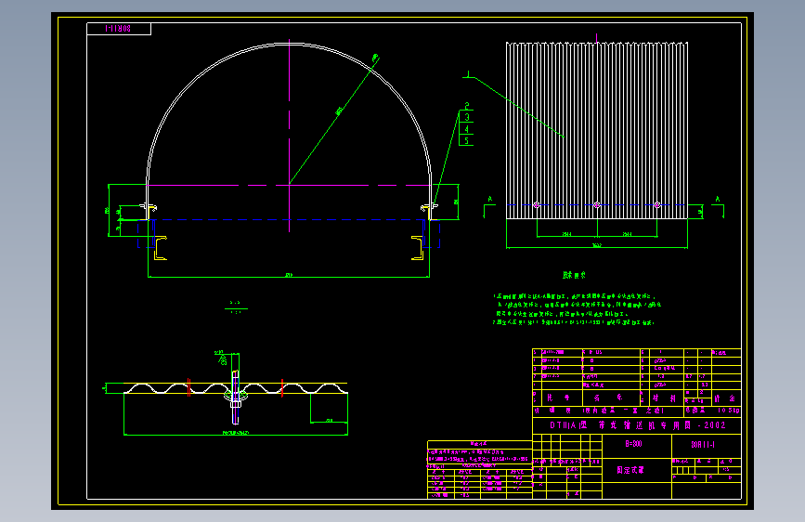Viewport: 805px width, 522px height.
Task: Select left hole spacing dimension under side view
Action: click(x=566, y=234)
